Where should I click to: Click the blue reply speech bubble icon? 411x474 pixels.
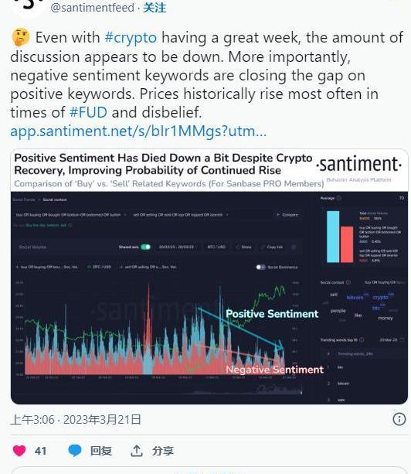pyautogui.click(x=75, y=451)
